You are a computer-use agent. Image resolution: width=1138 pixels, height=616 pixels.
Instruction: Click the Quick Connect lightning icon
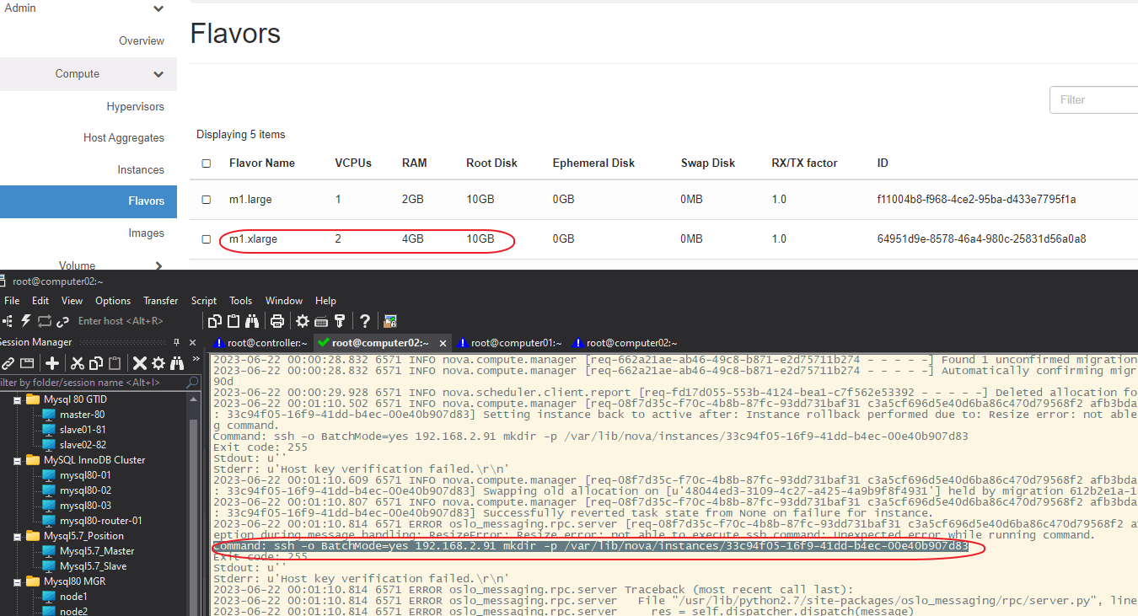pyautogui.click(x=25, y=321)
